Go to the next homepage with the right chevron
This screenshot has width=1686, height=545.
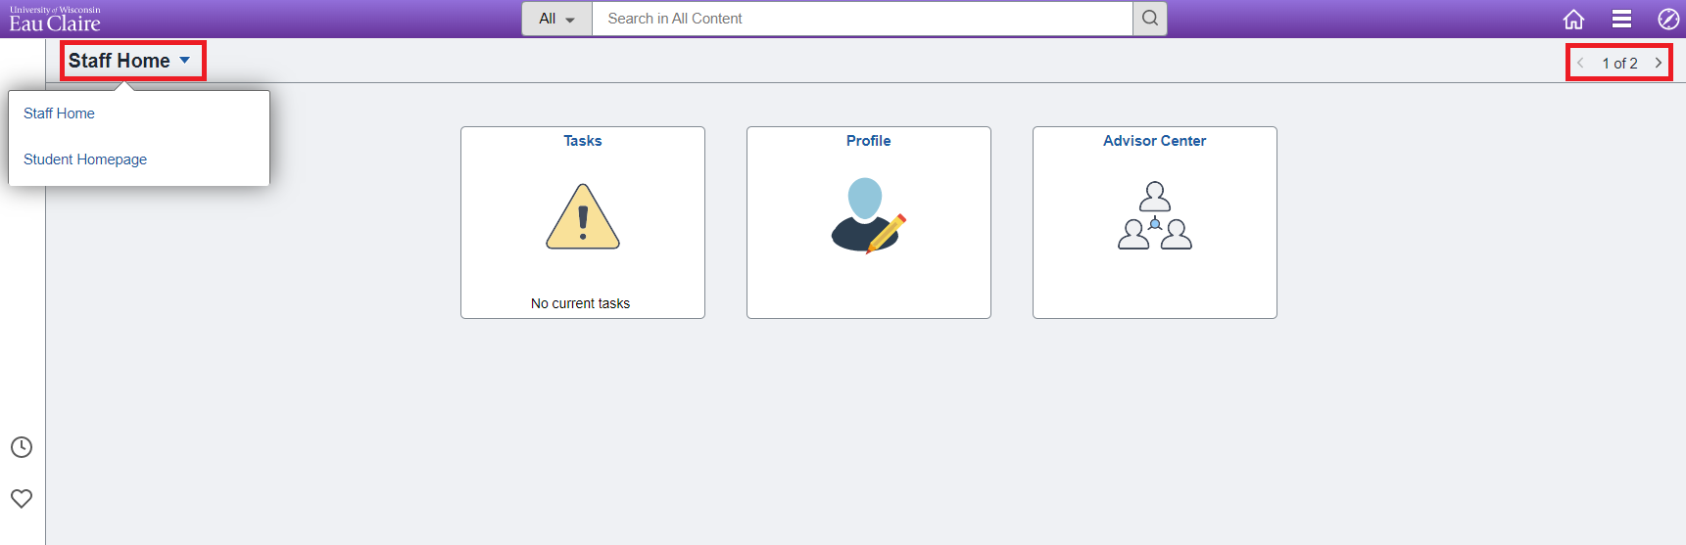[1659, 63]
